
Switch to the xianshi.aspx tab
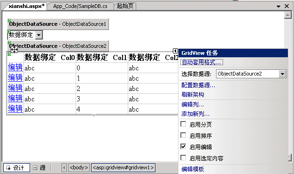pyautogui.click(x=26, y=6)
